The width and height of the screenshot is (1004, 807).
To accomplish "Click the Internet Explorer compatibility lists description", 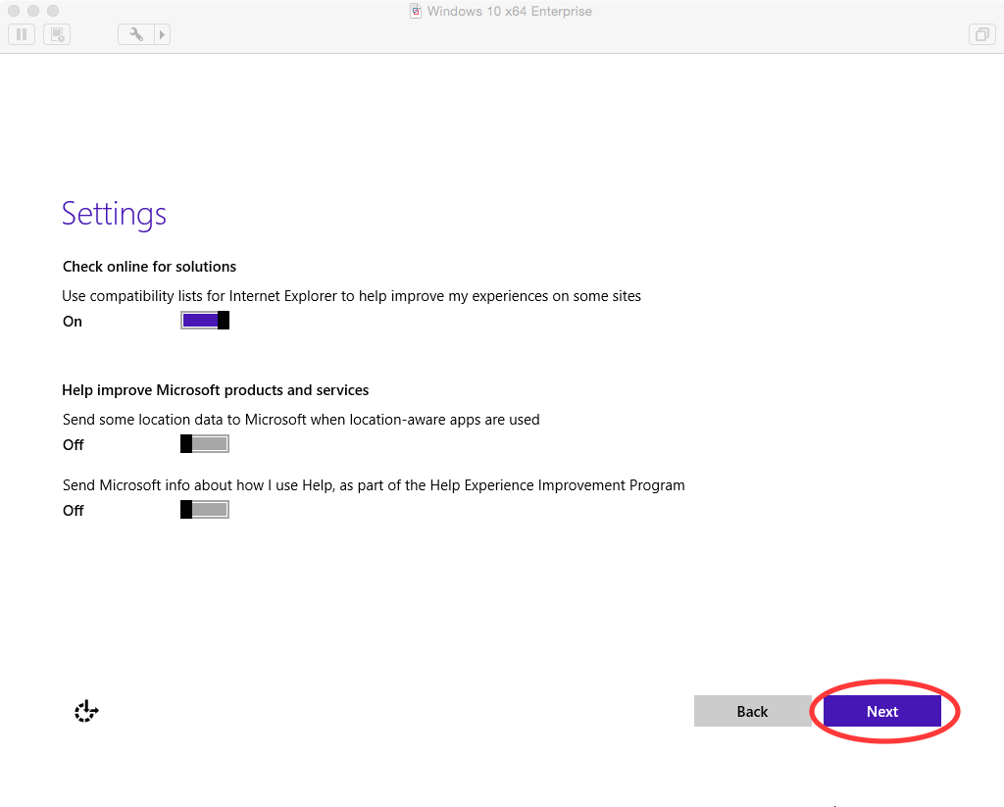I will coord(352,296).
